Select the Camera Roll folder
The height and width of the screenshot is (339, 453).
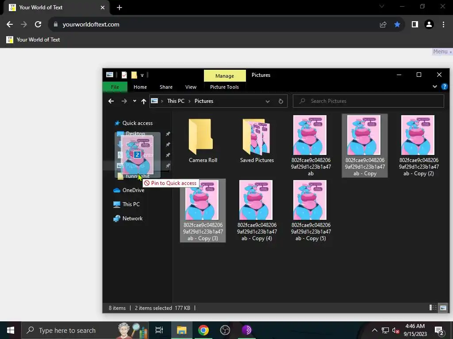pyautogui.click(x=203, y=141)
